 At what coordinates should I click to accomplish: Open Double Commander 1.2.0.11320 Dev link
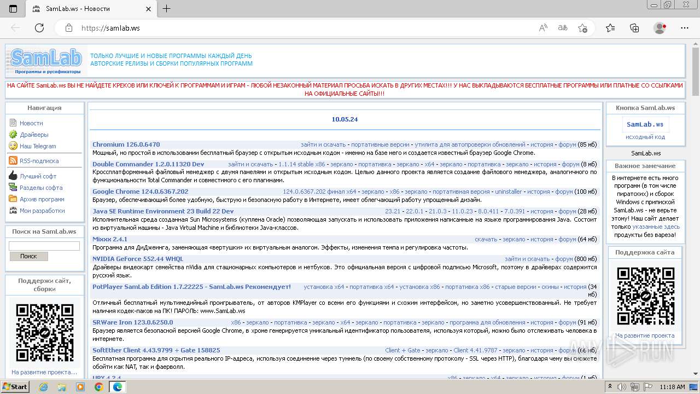[x=148, y=164]
